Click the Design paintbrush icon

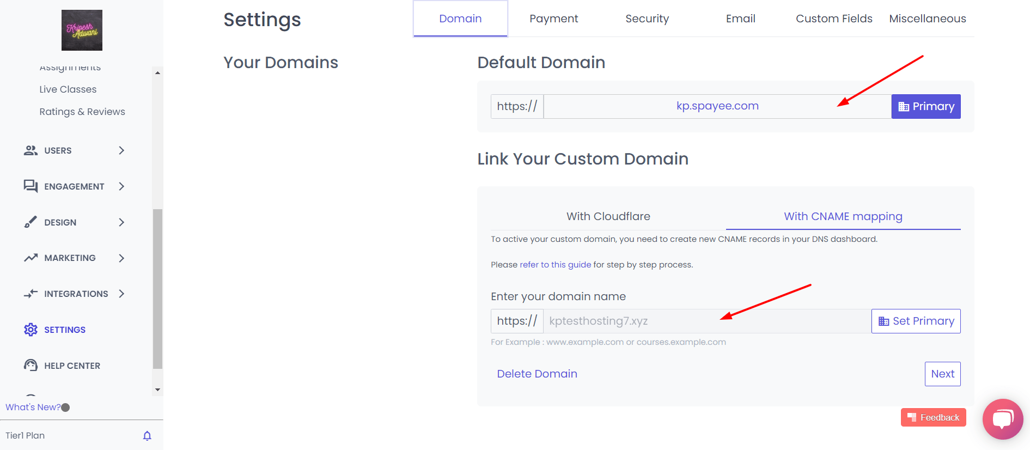click(31, 222)
